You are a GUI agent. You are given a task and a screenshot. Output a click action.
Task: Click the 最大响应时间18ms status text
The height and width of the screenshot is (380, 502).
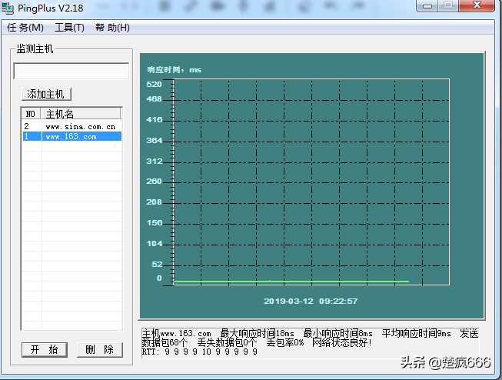pyautogui.click(x=258, y=334)
